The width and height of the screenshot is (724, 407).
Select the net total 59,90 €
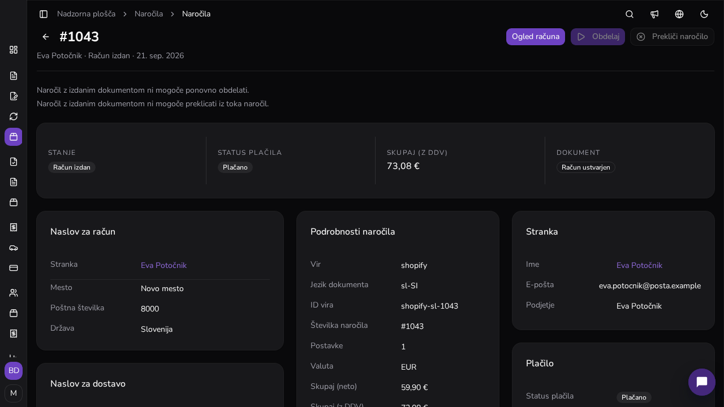click(415, 388)
